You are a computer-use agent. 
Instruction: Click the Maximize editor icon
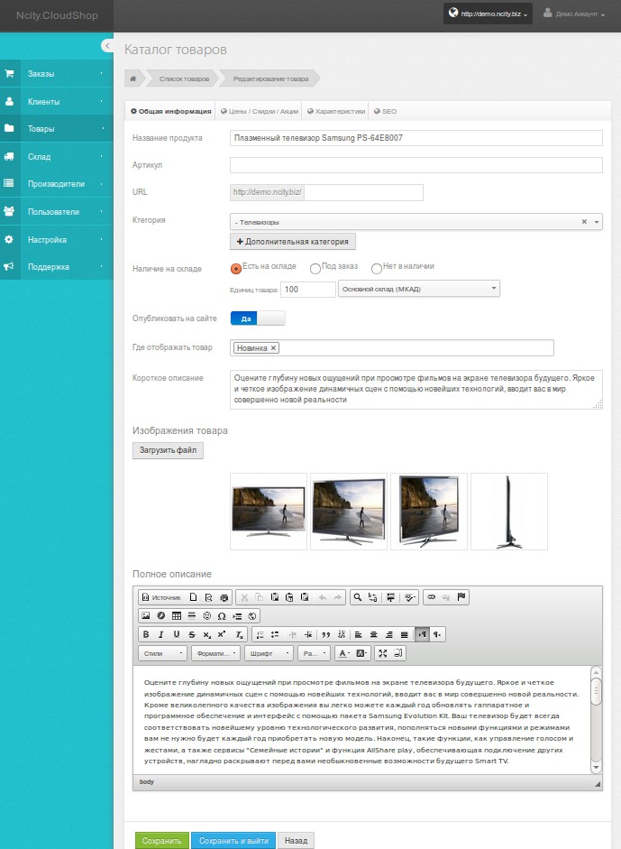tap(382, 653)
